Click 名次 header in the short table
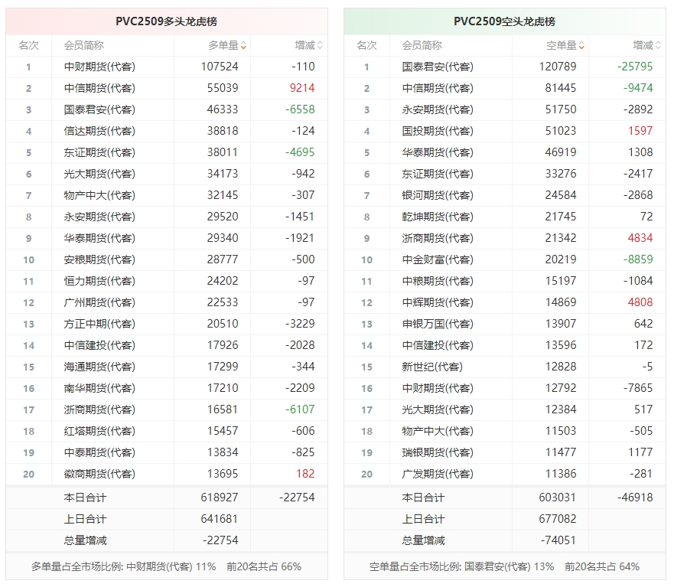 click(366, 45)
